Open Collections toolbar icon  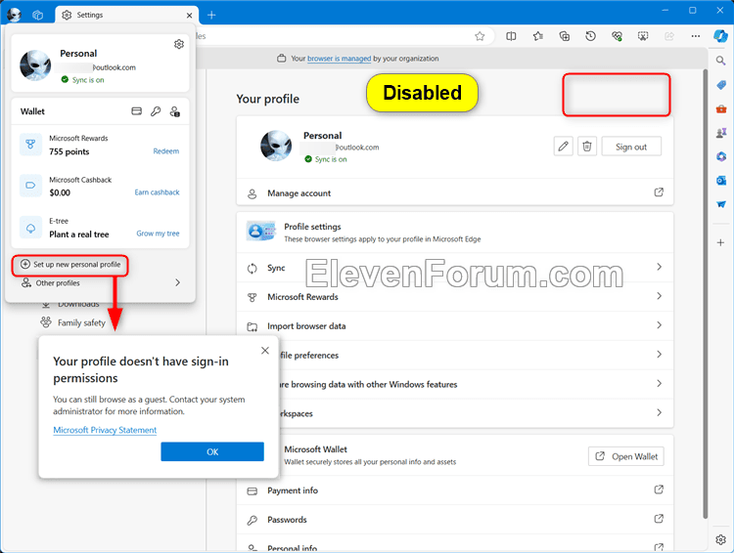click(x=564, y=36)
